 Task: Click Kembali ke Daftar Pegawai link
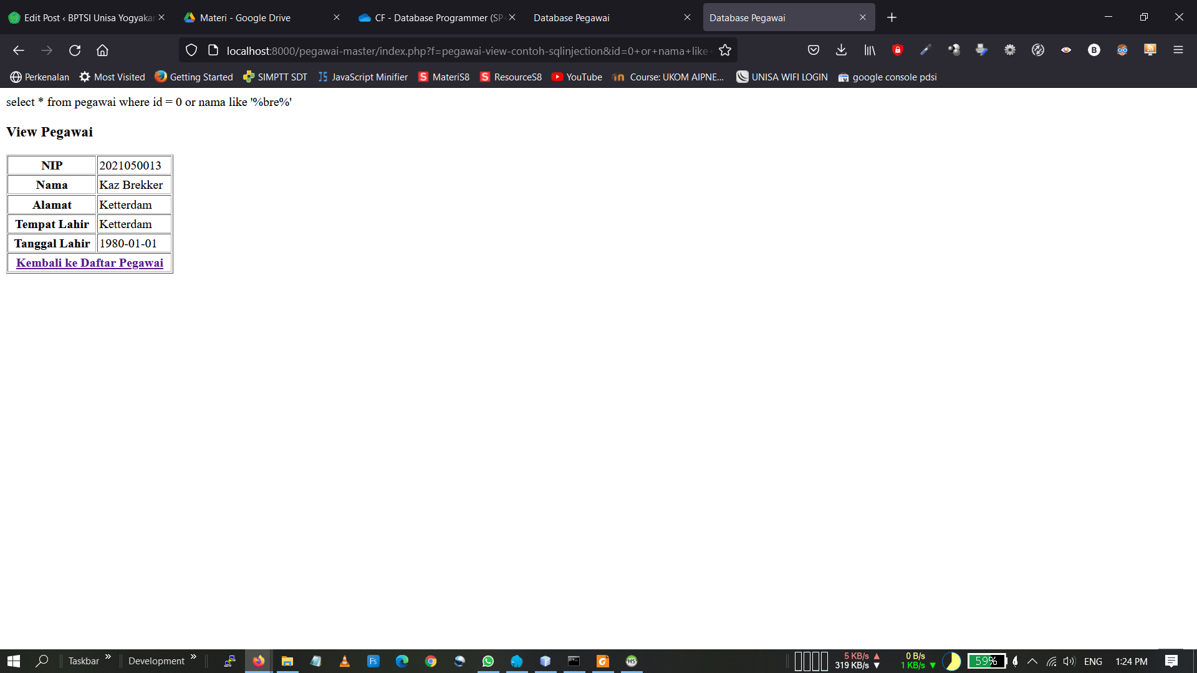[90, 263]
